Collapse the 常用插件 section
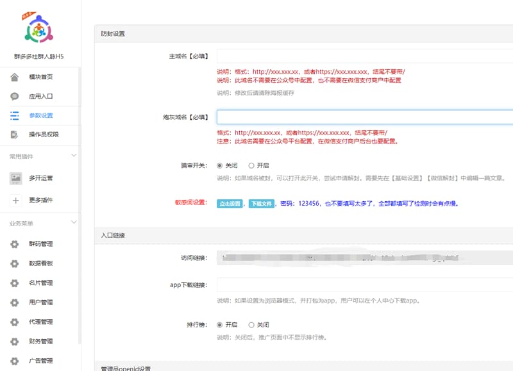 point(73,154)
